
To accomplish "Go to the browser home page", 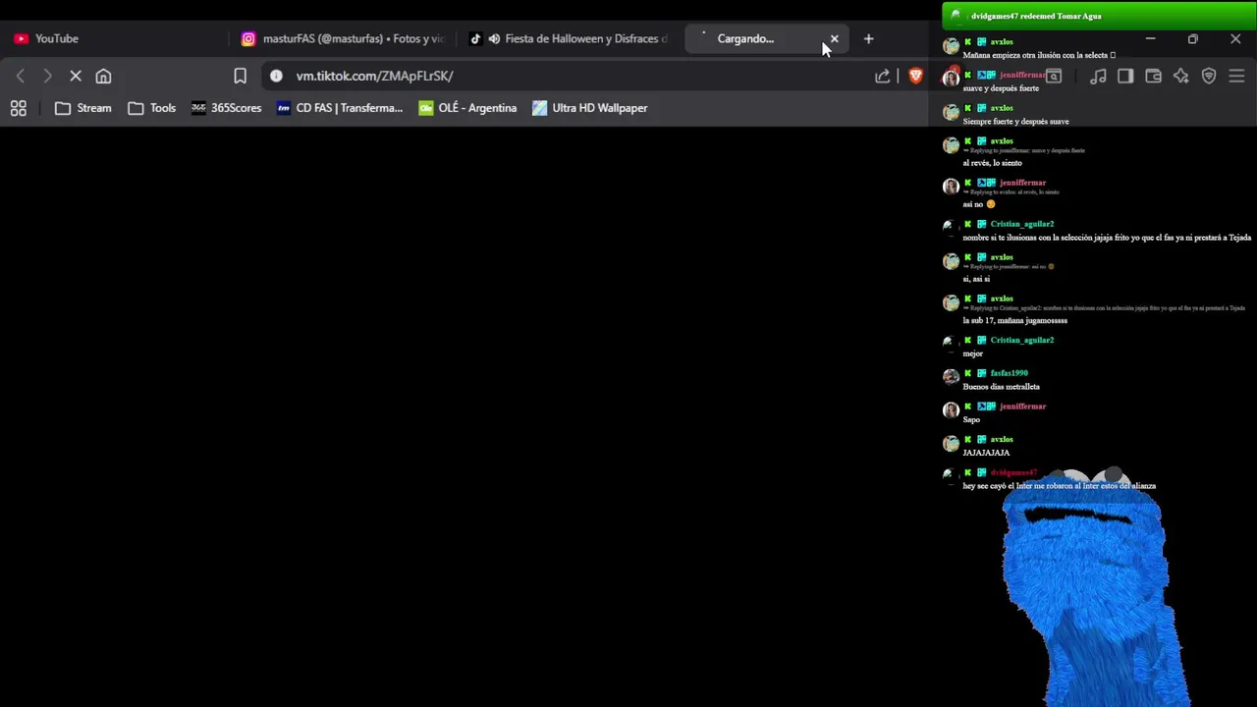I will pos(103,76).
